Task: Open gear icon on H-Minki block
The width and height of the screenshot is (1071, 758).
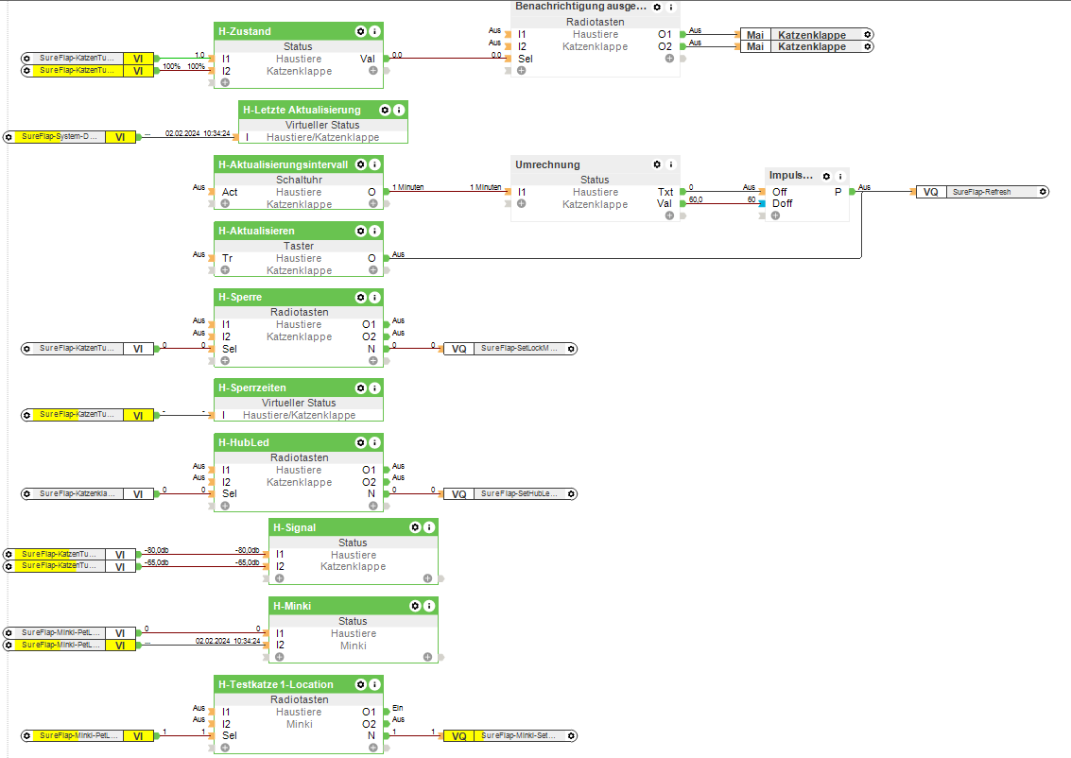Action: [415, 606]
